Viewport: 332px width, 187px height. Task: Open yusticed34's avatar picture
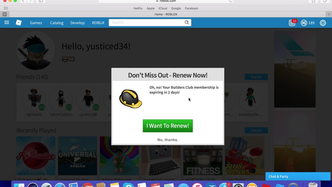point(36,50)
